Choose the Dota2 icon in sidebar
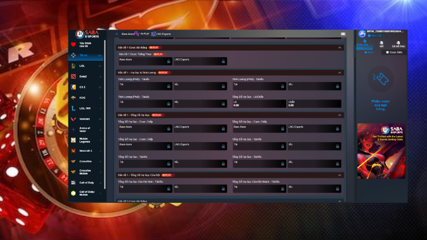Screen dimensions: 427x240 coord(73,77)
